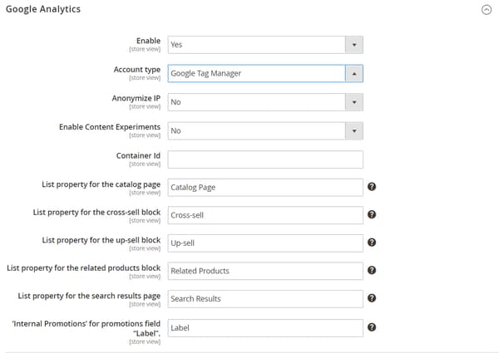The width and height of the screenshot is (499, 353).
Task: Open help tooltip for Internal Promotions Label field
Action: pos(372,327)
